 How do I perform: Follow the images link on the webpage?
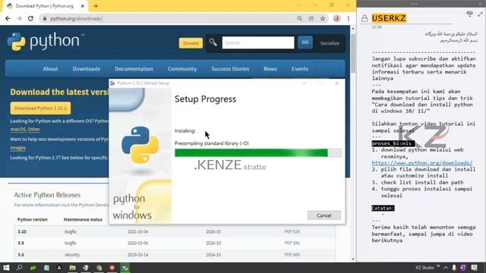(x=17, y=148)
